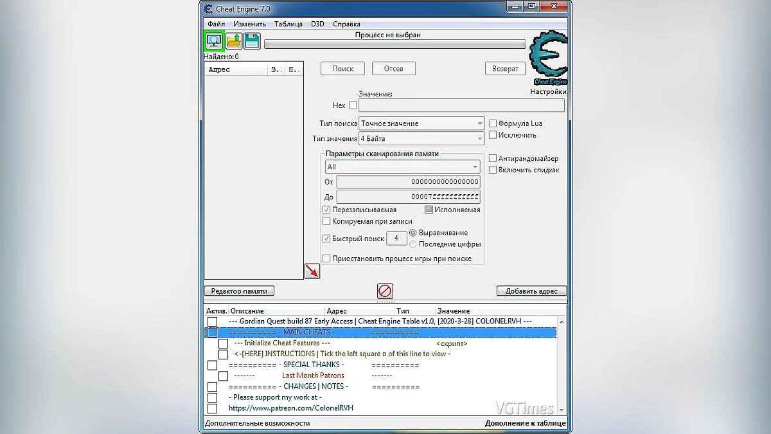Select the Последние цифры radio button
This screenshot has height=434, width=771.
pyautogui.click(x=413, y=244)
